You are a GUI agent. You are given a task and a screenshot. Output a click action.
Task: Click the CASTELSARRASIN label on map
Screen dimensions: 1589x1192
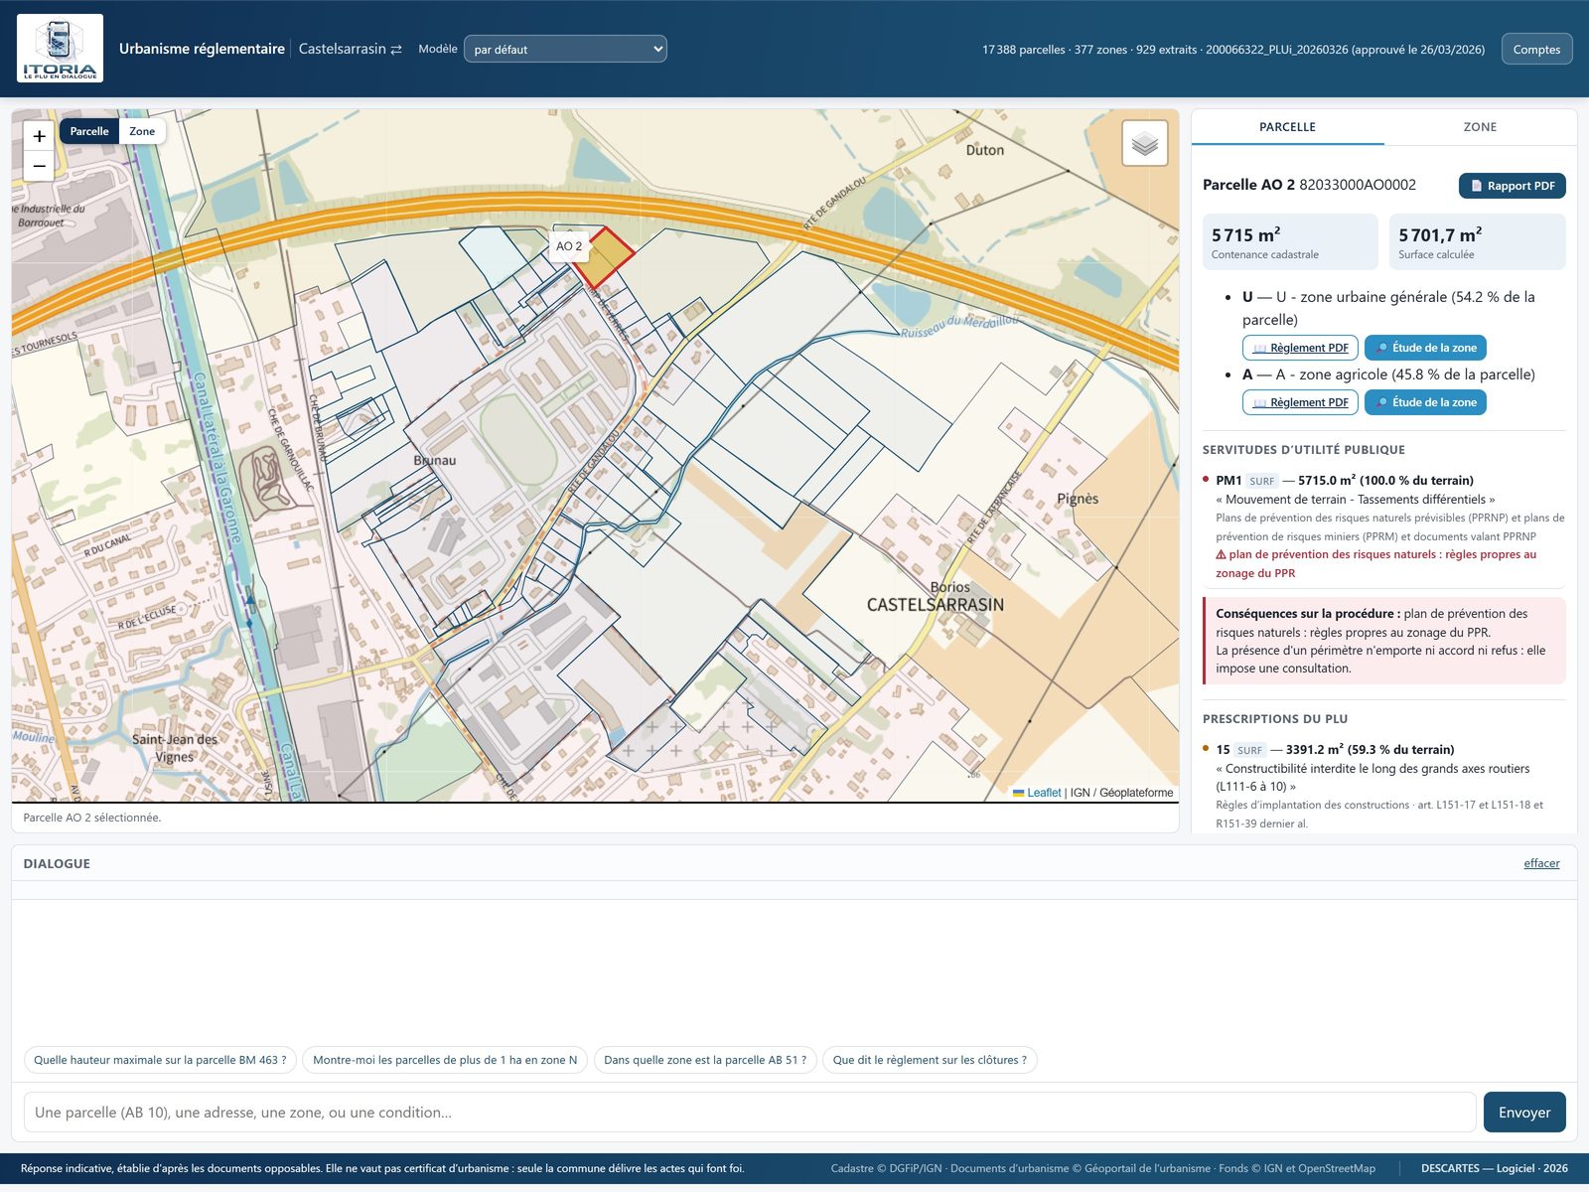(935, 605)
